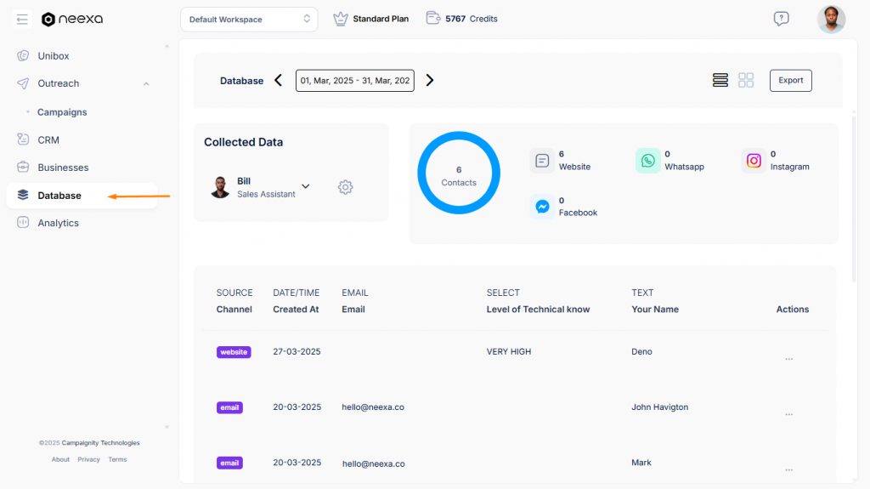870x489 pixels.
Task: Go to the next date range
Action: [x=430, y=80]
